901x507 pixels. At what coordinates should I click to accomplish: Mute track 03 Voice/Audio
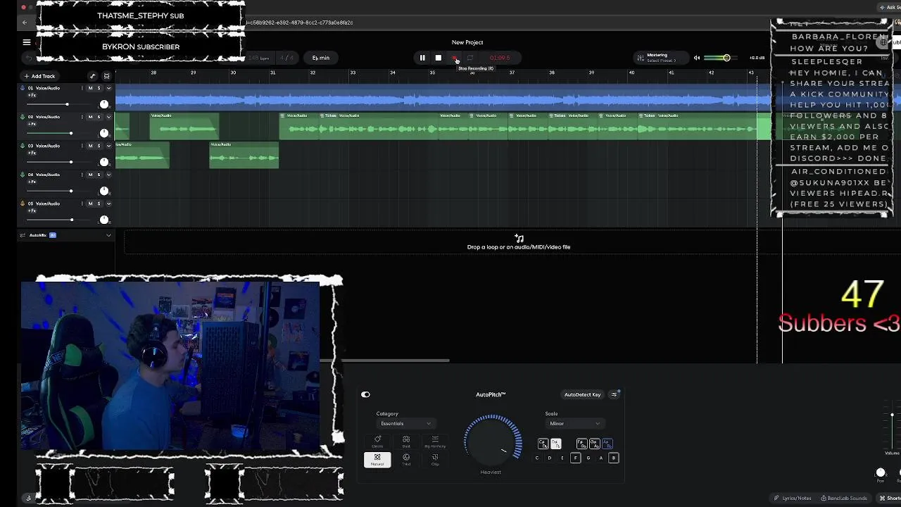(90, 146)
